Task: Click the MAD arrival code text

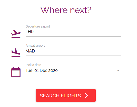Action: pos(30,51)
